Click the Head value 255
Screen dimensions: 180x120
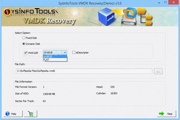pyautogui.click(x=112, y=87)
